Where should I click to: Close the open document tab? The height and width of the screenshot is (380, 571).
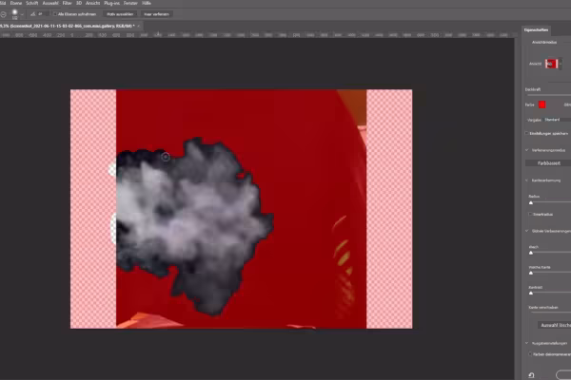(x=138, y=27)
